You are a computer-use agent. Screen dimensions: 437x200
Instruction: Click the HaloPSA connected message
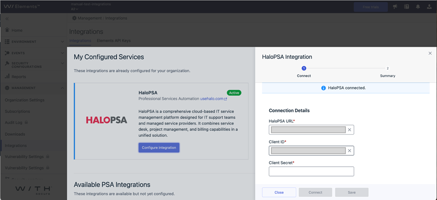point(347,88)
